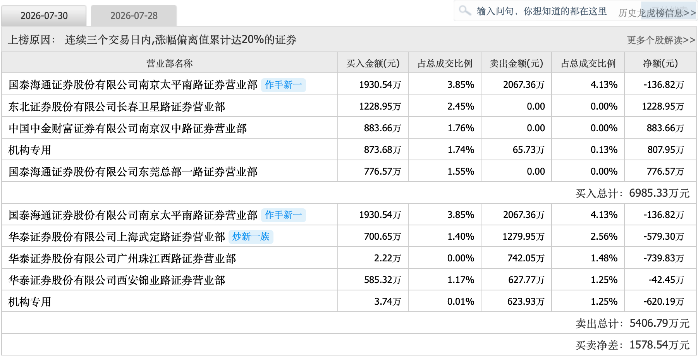Click the 净额(元) column header
This screenshot has height=364, width=698.
point(660,63)
